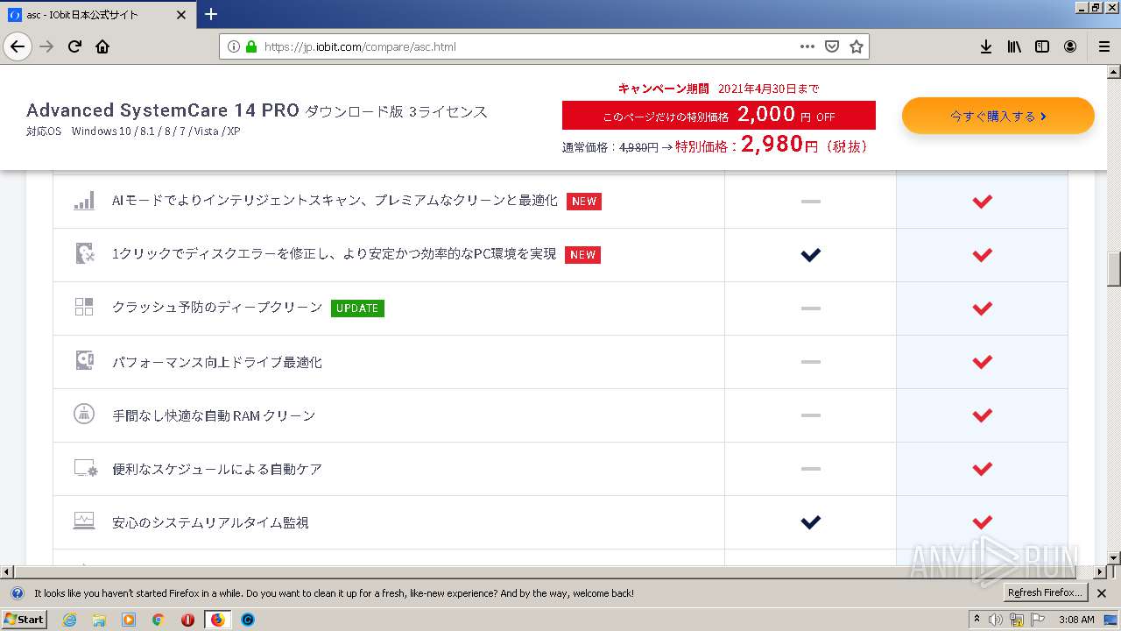Screen dimensions: 1121x631
Task: Click the disk error repair feature icon
Action: tap(83, 254)
